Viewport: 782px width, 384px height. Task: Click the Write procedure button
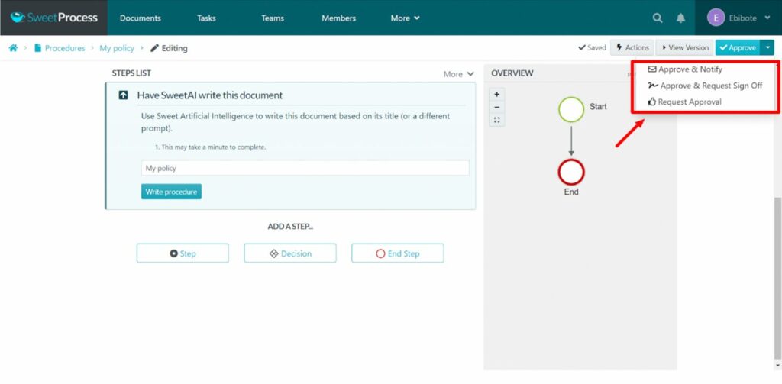tap(171, 192)
